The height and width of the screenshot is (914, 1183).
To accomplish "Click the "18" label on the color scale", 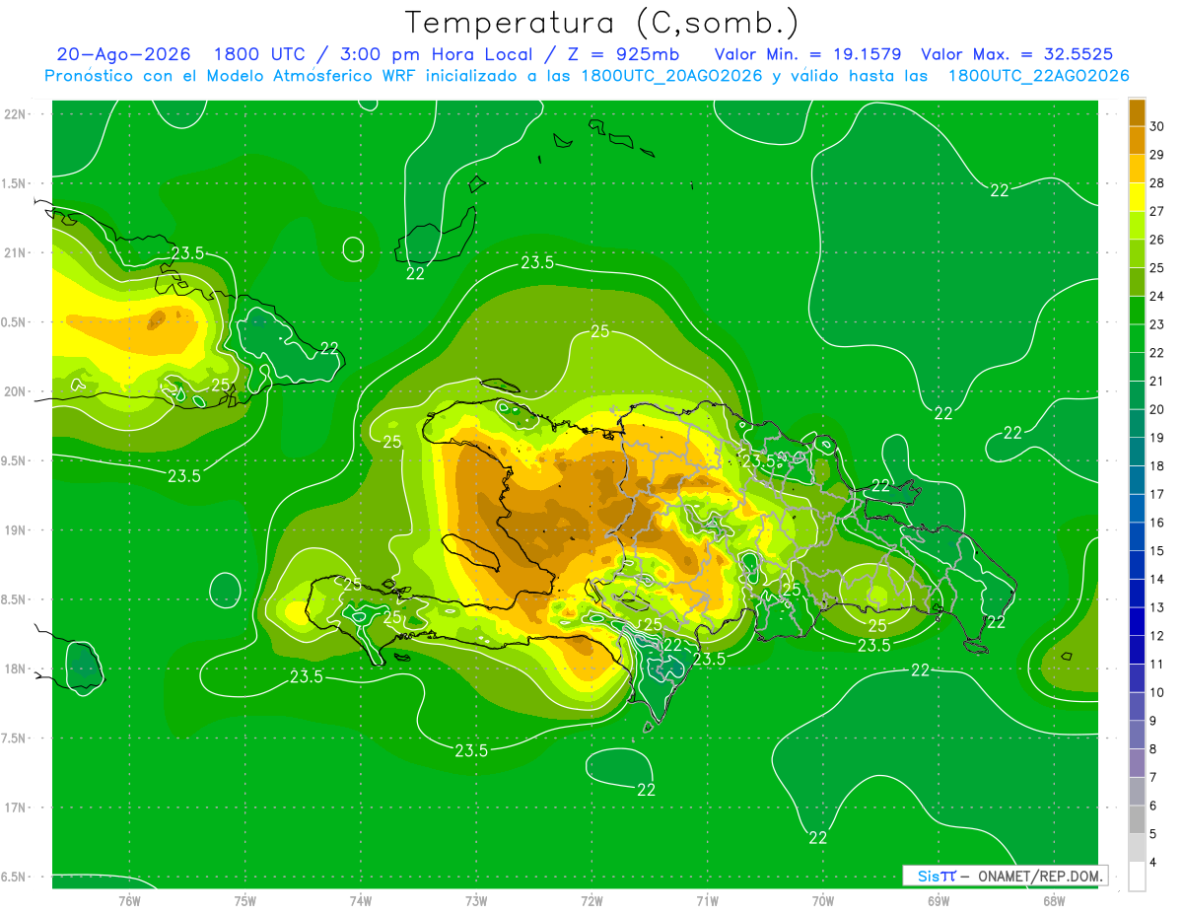I will [1157, 465].
